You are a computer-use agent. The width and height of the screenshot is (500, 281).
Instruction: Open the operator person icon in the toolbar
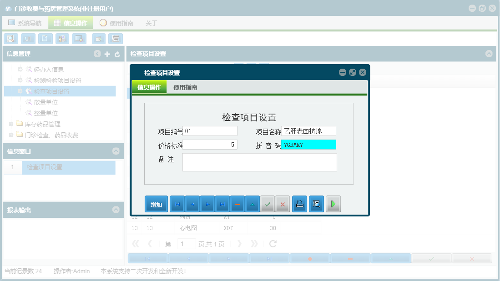tap(62, 39)
